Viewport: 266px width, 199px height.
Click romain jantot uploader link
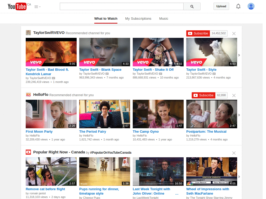pyautogui.click(x=38, y=193)
